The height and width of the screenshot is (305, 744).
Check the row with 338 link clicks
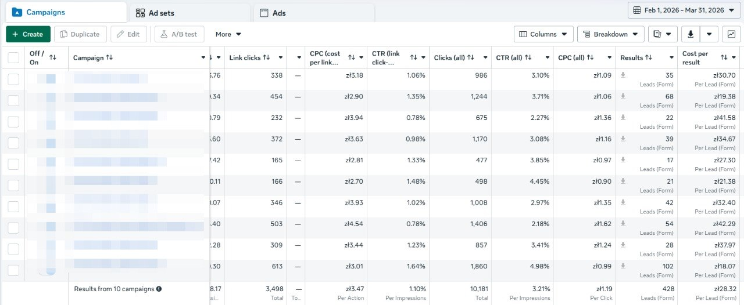point(13,79)
